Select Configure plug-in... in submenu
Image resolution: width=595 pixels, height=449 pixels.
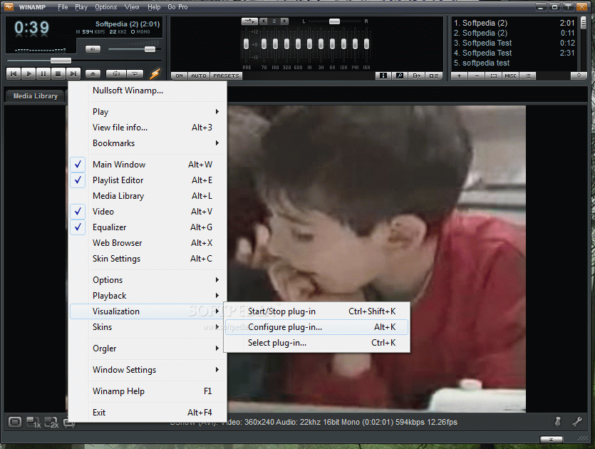[316, 327]
